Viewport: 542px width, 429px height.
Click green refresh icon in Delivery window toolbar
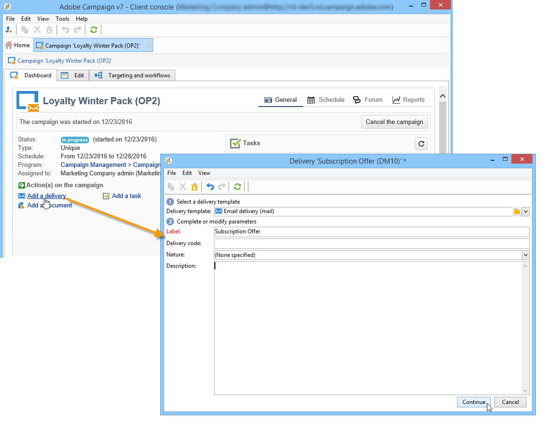tap(238, 187)
